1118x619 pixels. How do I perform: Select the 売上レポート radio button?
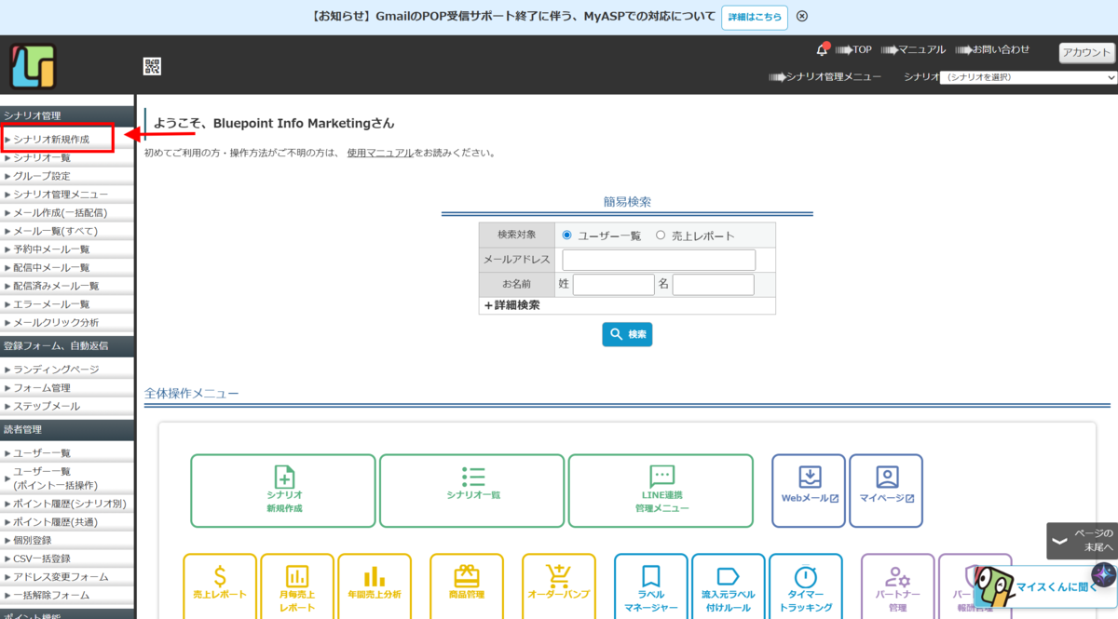(x=661, y=235)
